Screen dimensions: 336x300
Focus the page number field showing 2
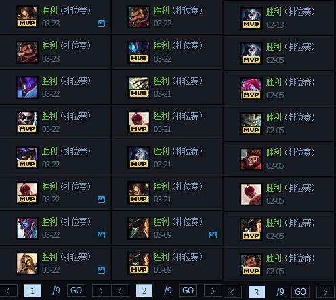point(144,291)
